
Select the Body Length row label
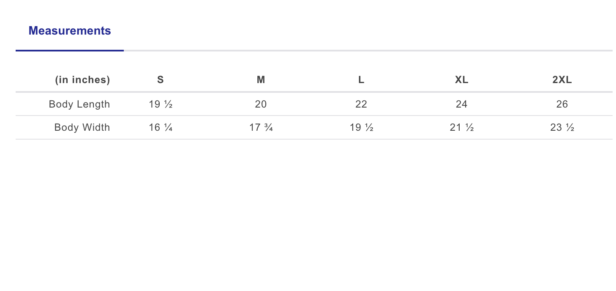79,104
